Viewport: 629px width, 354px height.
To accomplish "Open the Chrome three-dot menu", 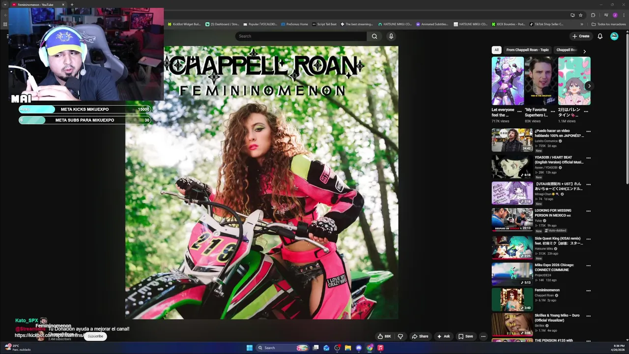I will (623, 15).
